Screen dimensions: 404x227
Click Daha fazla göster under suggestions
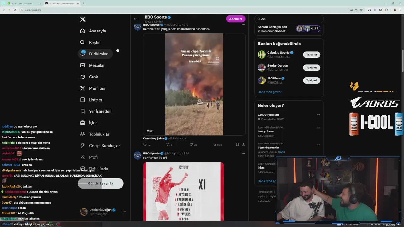tap(270, 92)
